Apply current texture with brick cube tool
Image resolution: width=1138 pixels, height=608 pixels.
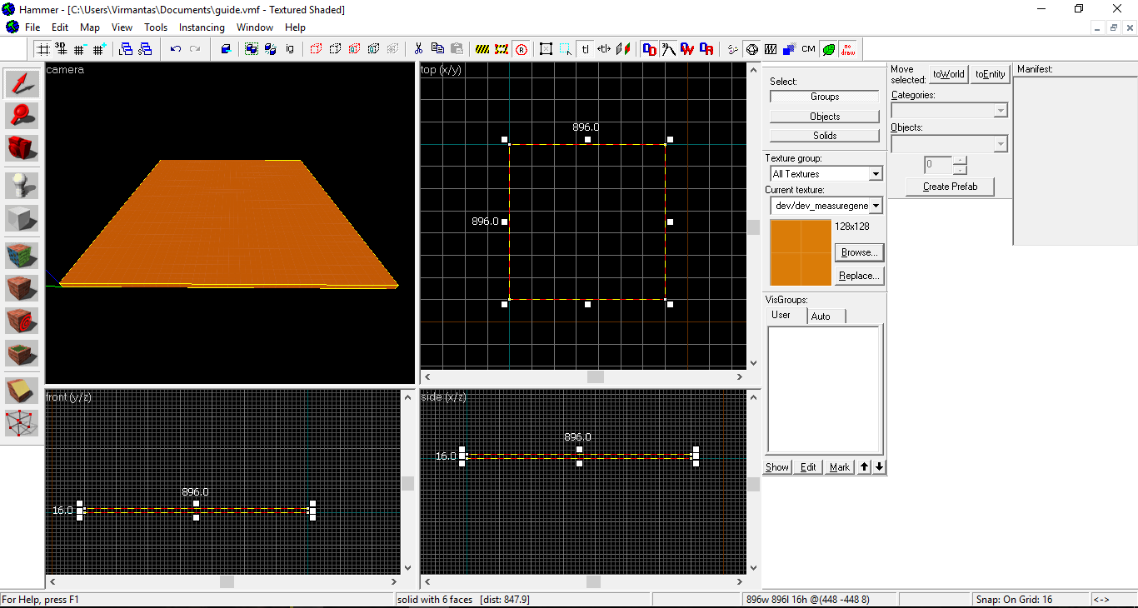(22, 287)
